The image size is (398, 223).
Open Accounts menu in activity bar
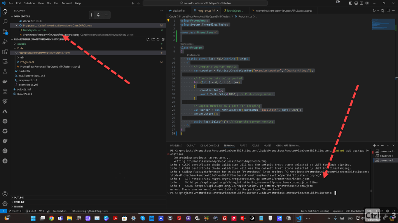[x=5, y=194]
